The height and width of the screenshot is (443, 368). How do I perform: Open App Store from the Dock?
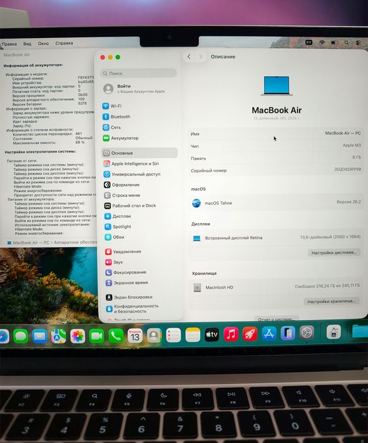tap(269, 333)
